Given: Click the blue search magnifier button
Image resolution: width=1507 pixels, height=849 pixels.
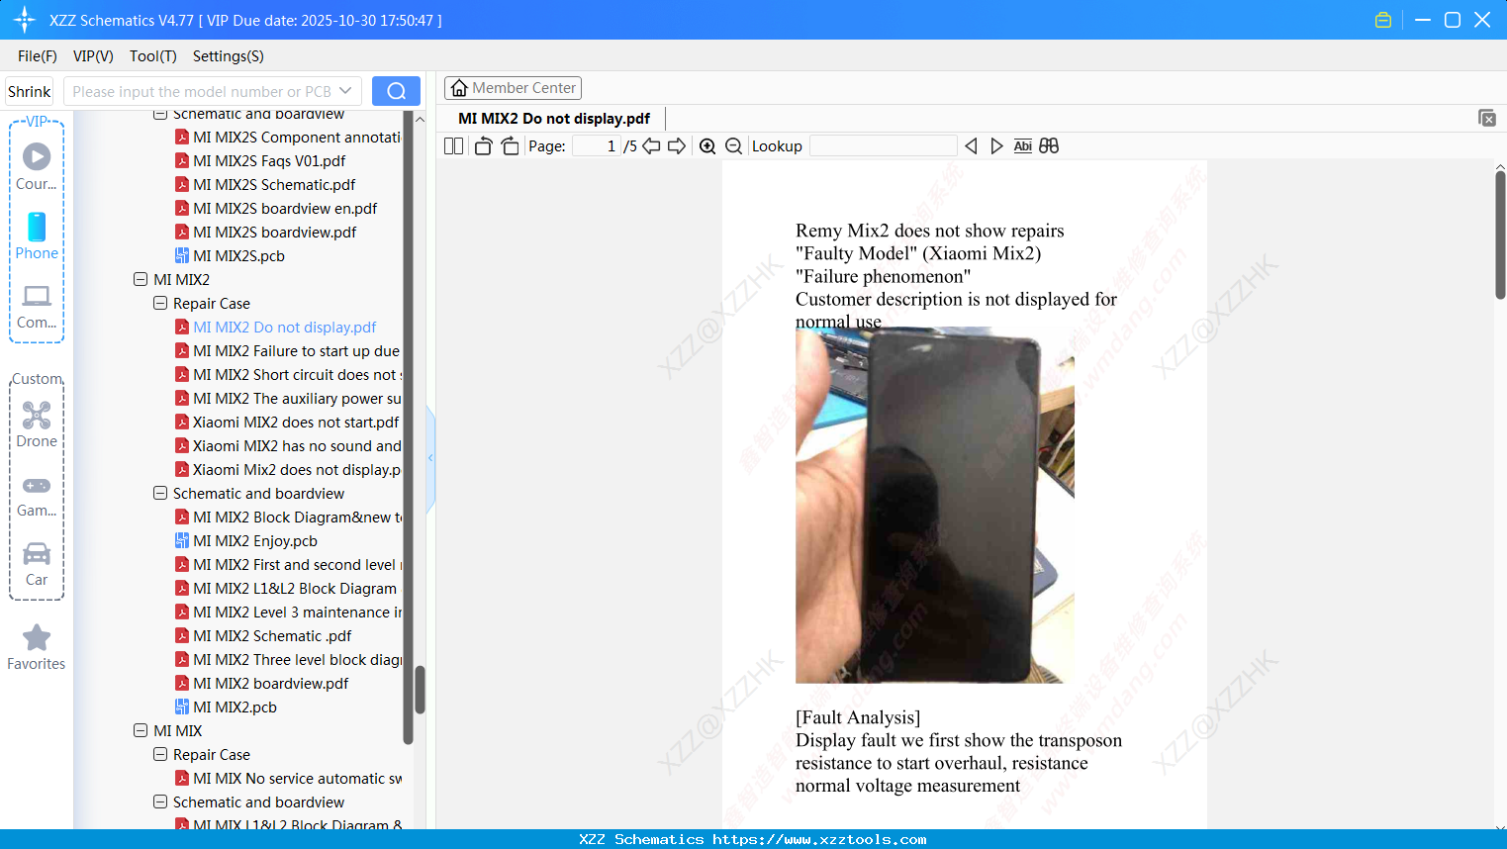Looking at the screenshot, I should [396, 90].
